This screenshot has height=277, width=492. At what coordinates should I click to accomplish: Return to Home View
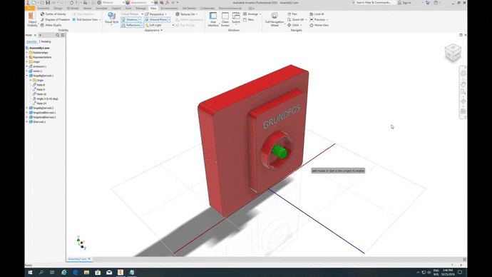(x=319, y=25)
